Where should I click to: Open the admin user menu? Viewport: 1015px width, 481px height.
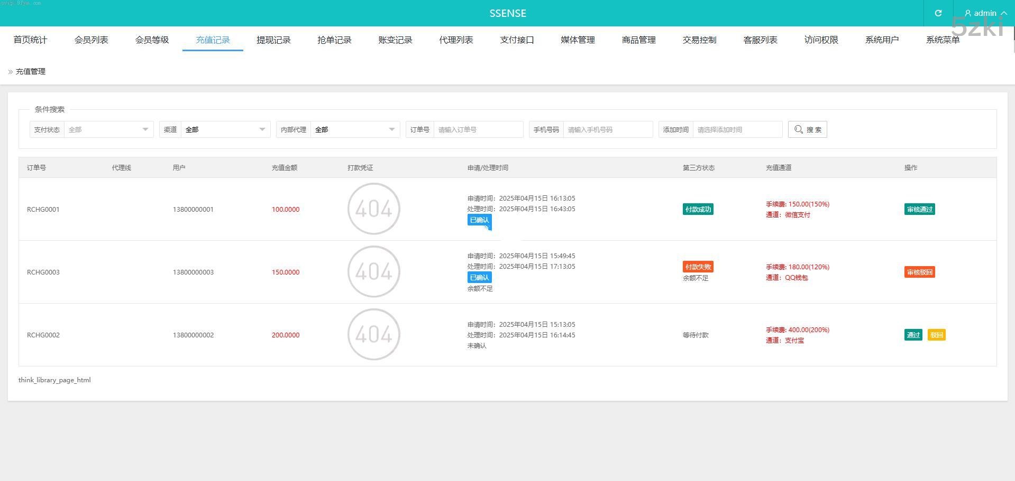tap(985, 13)
